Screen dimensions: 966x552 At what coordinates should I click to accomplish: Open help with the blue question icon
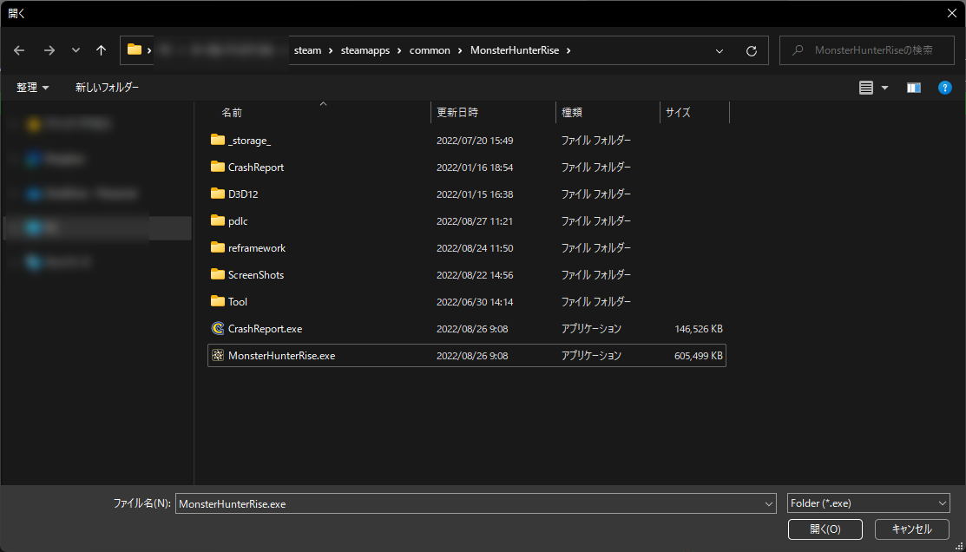coord(945,88)
